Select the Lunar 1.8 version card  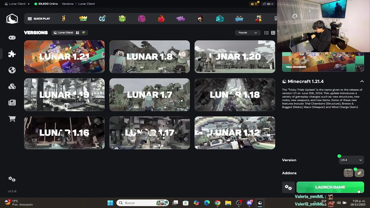coord(149,57)
